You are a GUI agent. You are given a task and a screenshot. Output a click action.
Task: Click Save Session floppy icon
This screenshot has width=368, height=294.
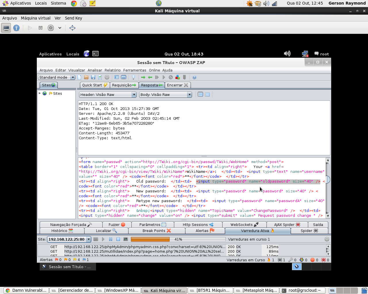93,77
